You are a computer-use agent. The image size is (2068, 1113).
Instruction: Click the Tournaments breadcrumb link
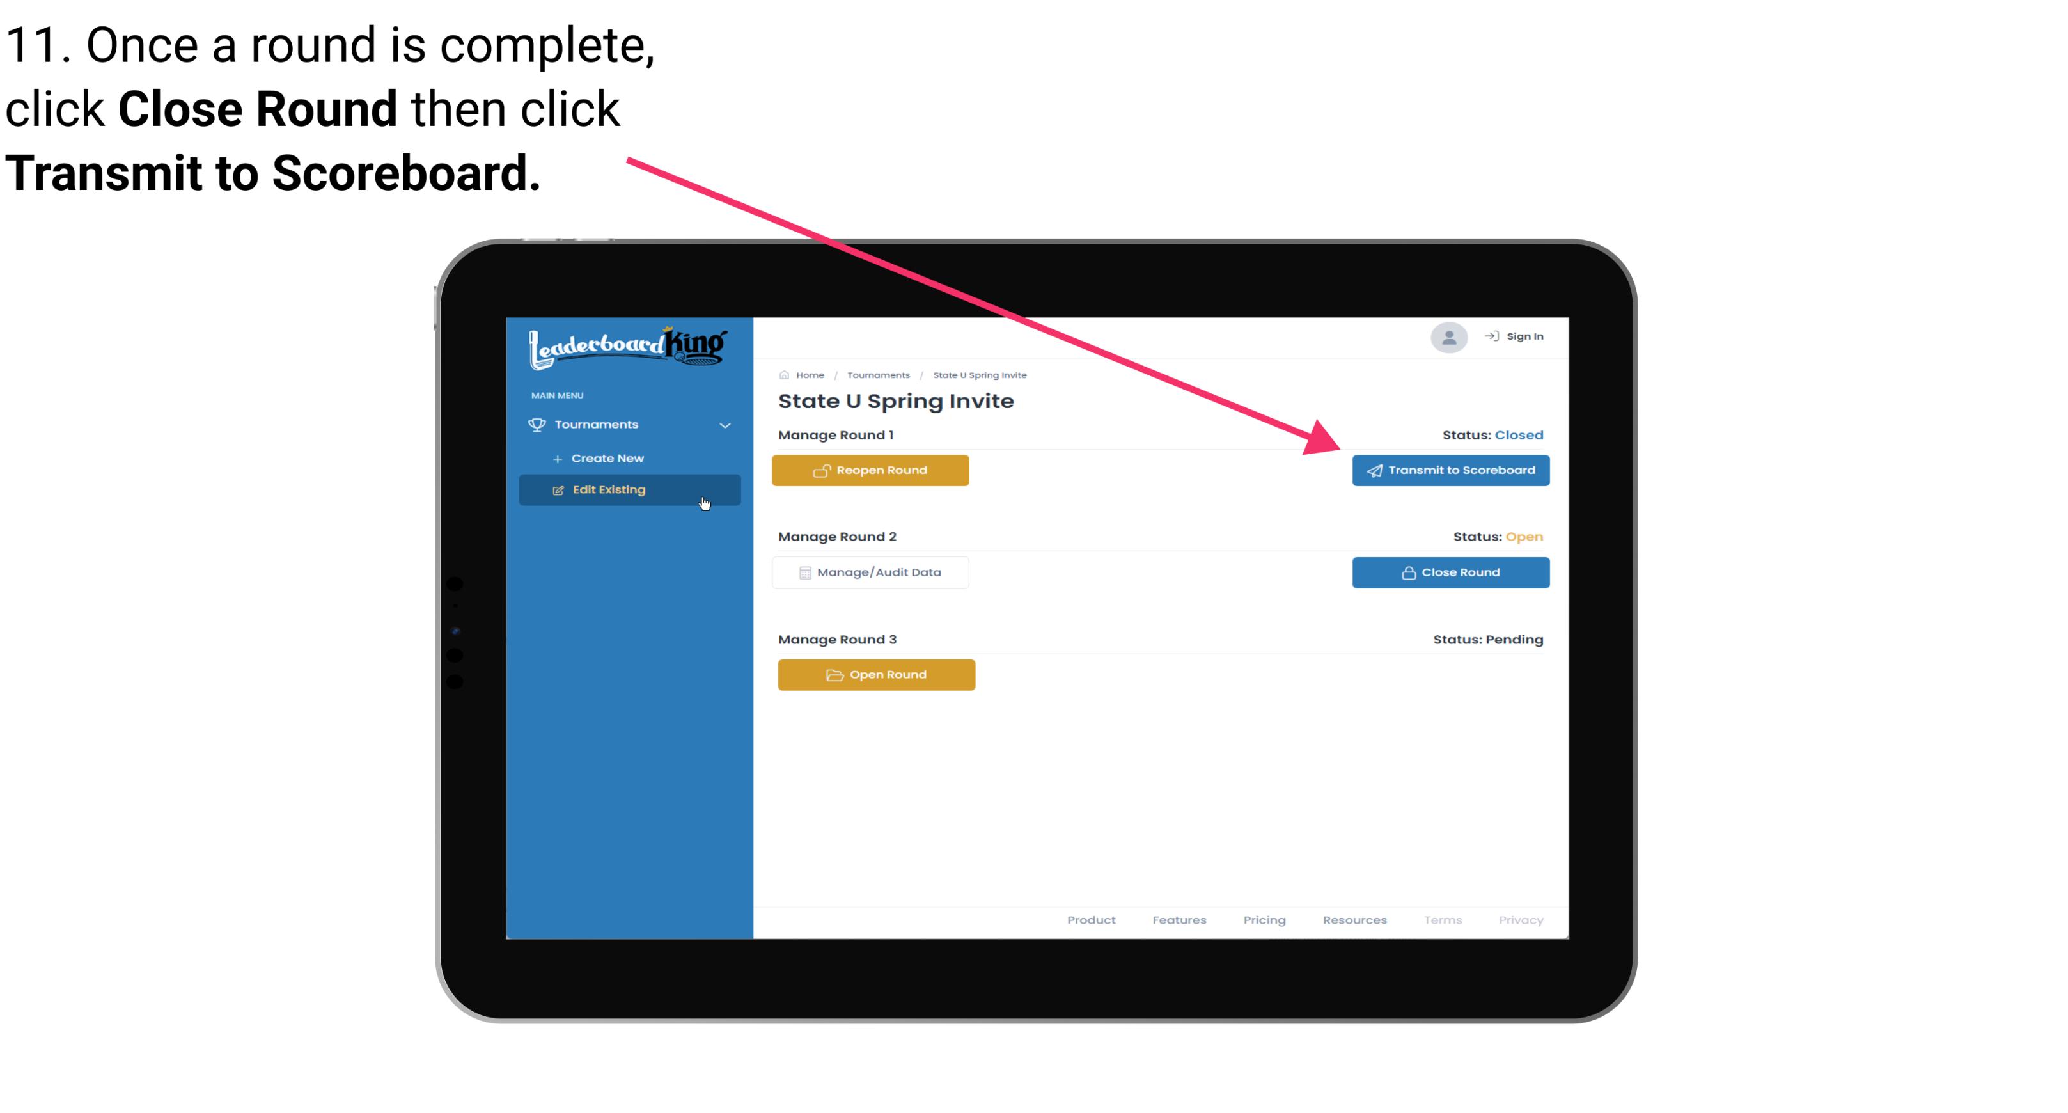tap(877, 374)
